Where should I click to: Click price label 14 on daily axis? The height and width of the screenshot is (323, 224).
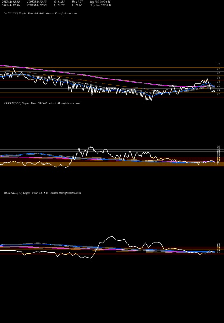pos(219,77)
